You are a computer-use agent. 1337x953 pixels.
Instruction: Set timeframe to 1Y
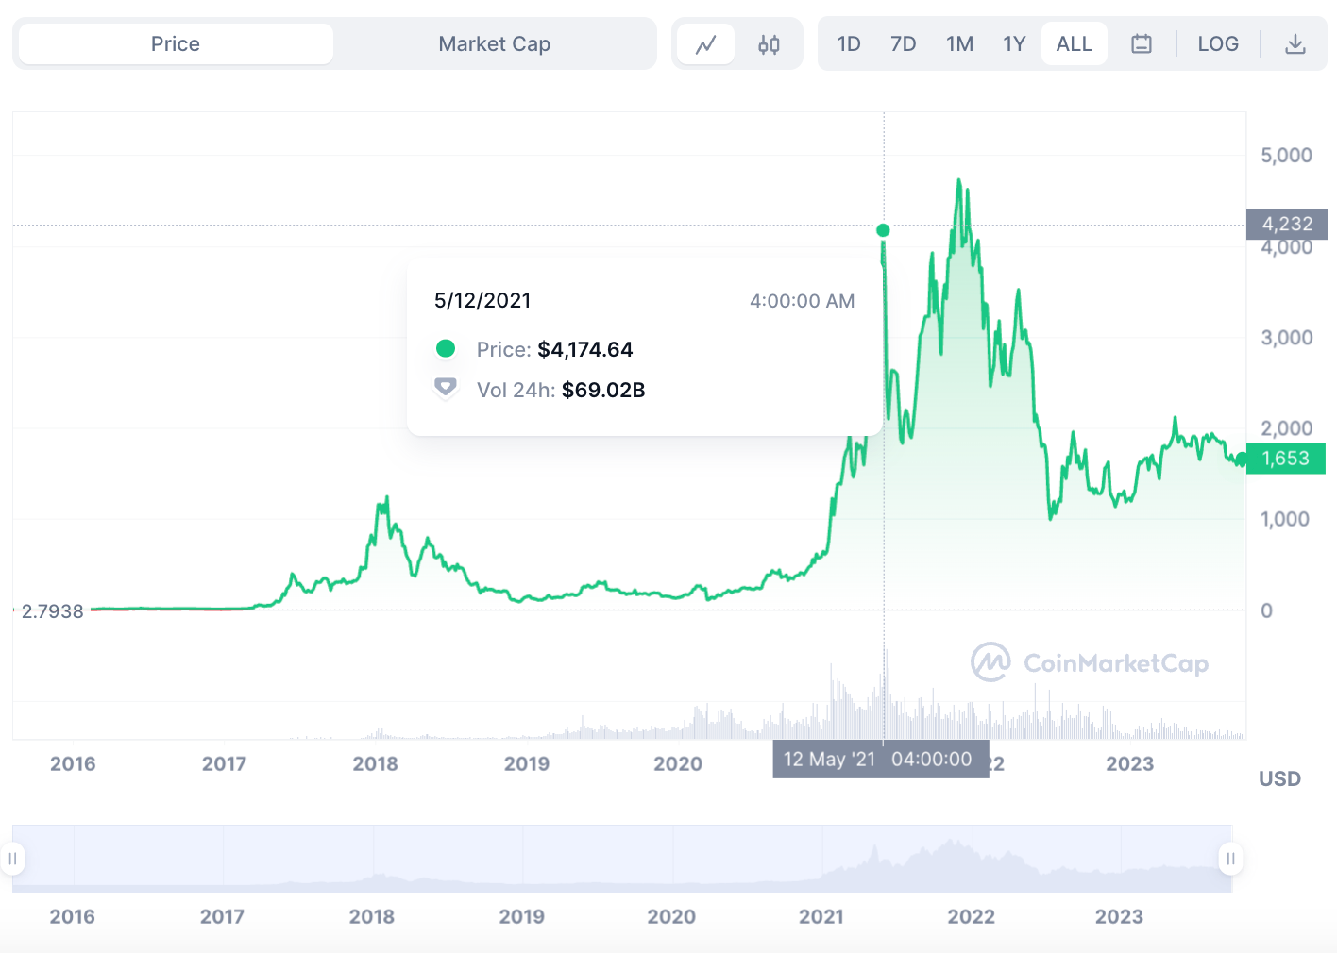click(1014, 44)
